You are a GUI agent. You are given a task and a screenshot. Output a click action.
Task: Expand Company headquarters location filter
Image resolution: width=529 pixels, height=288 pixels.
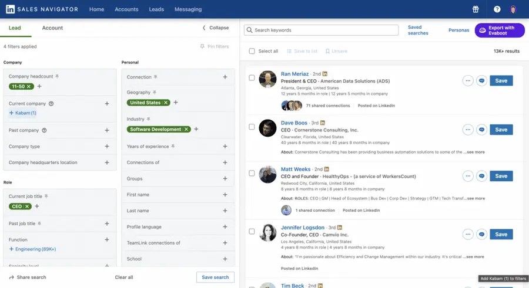coord(107,162)
